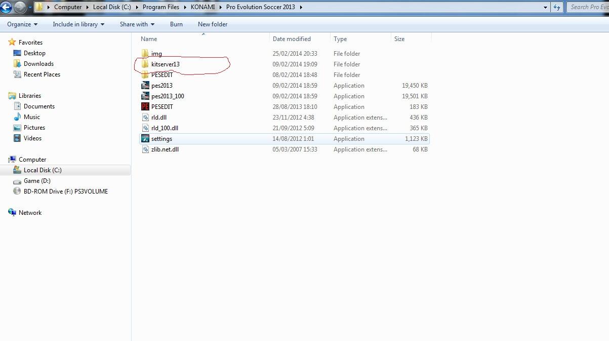Open the Game (D:) drive
The width and height of the screenshot is (609, 341).
point(37,181)
